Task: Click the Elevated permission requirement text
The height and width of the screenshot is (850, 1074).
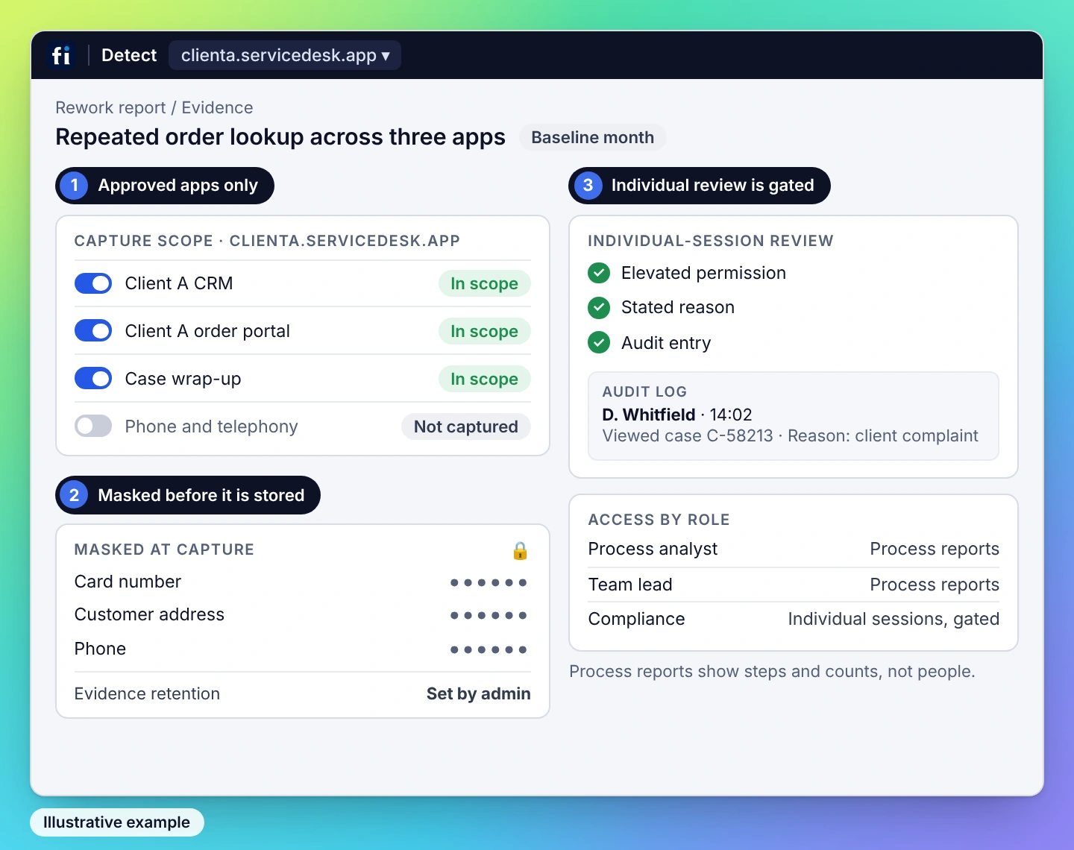Action: (x=703, y=273)
